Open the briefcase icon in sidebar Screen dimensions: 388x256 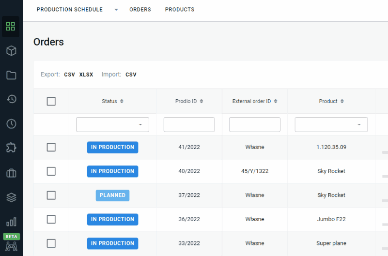click(x=11, y=173)
